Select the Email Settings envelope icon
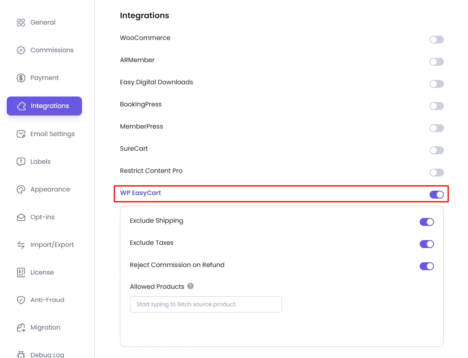The height and width of the screenshot is (358, 468). tap(21, 134)
